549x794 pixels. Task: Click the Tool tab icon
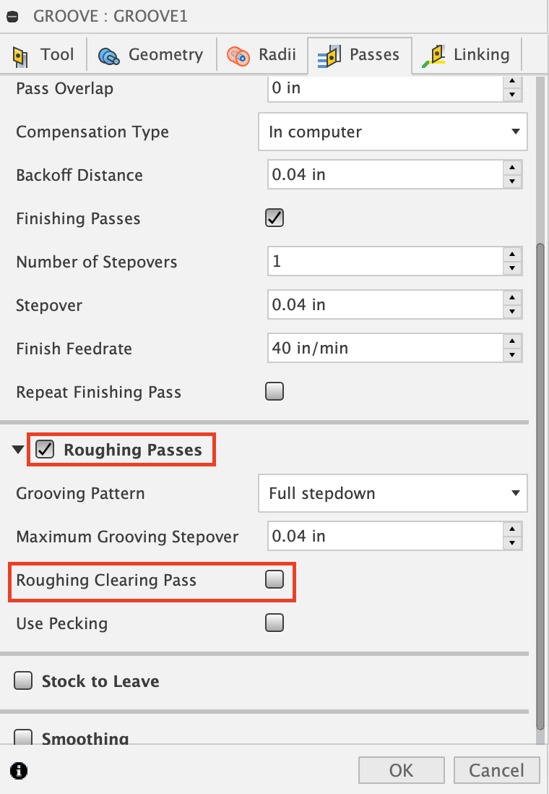[20, 56]
